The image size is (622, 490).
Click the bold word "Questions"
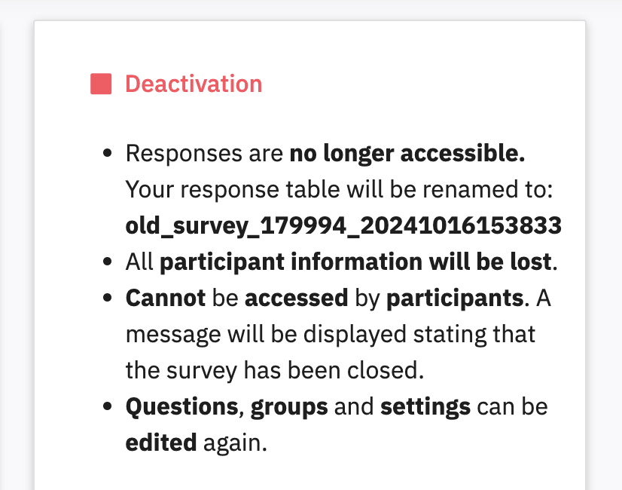point(181,407)
